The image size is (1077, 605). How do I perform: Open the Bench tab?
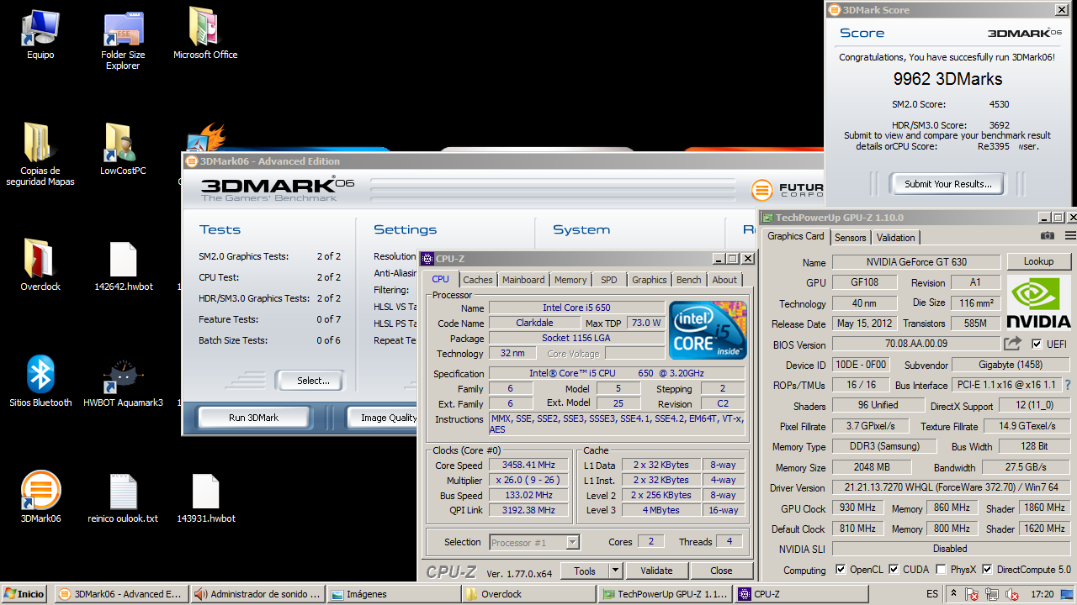tap(689, 280)
